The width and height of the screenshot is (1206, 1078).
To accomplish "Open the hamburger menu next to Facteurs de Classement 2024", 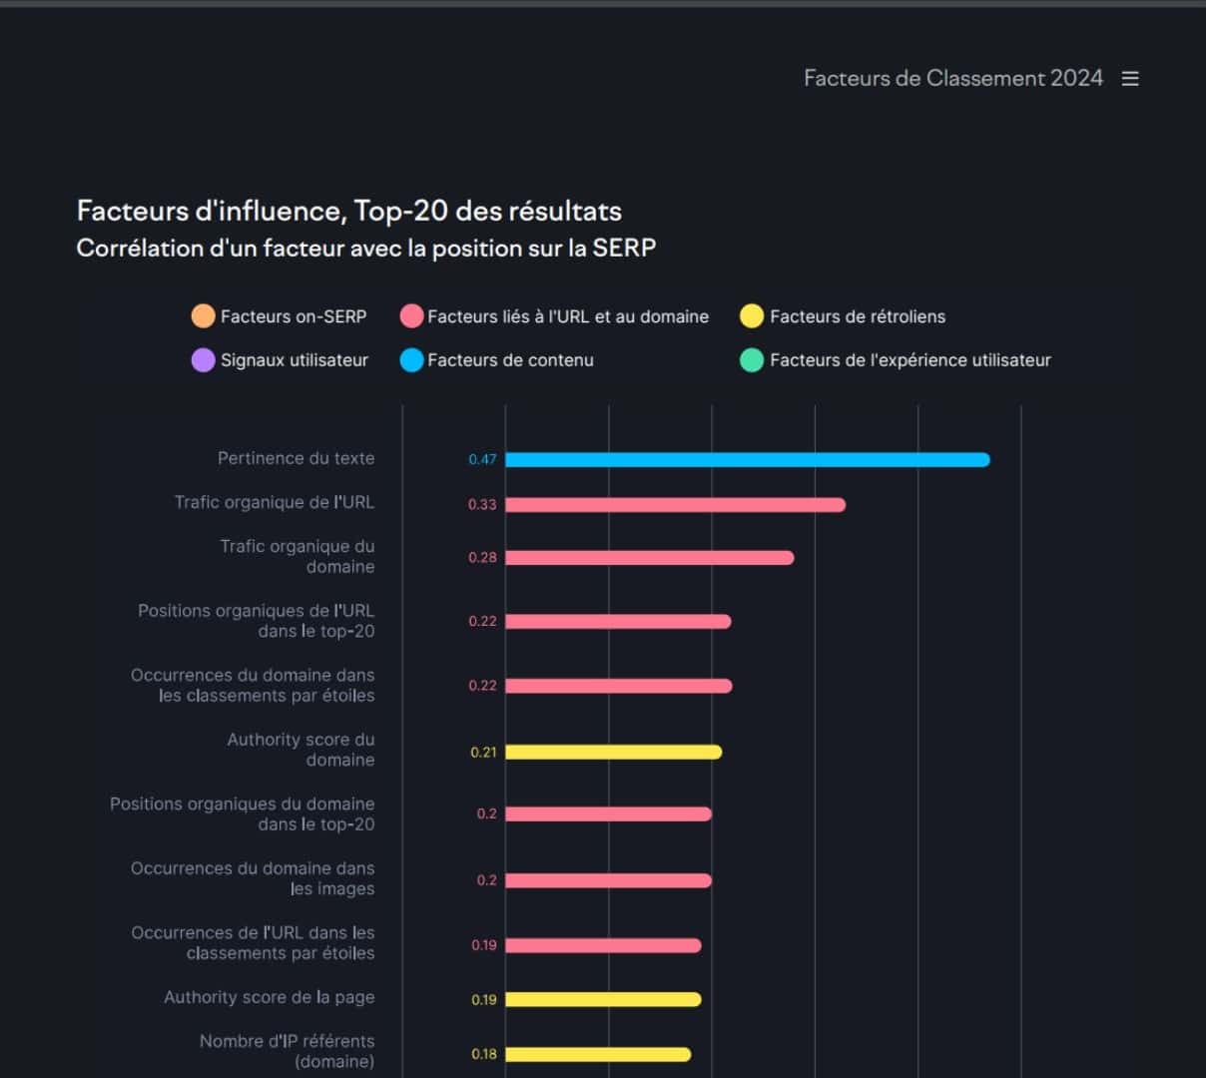I will (1130, 79).
